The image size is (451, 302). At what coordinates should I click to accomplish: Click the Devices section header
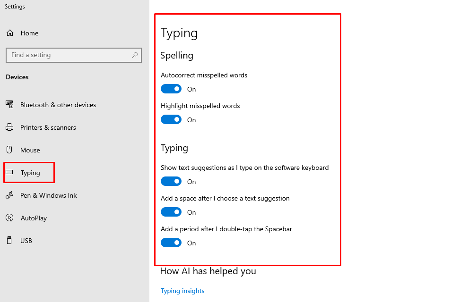pyautogui.click(x=17, y=77)
